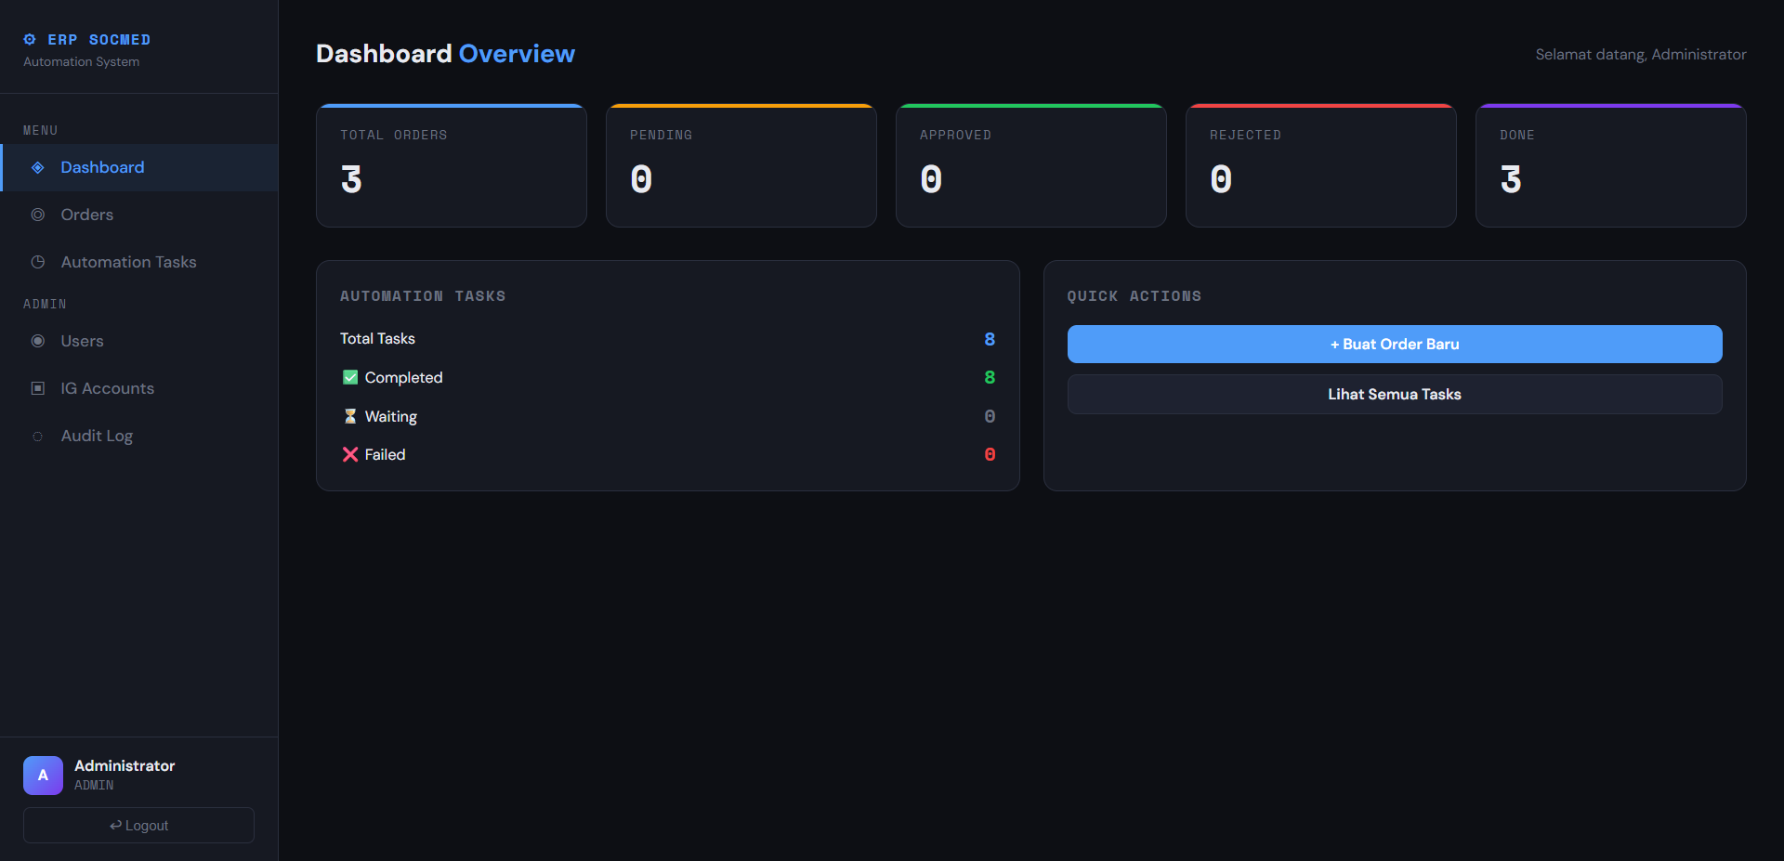
Task: Click the ADMIN role label under Administrator
Action: [x=94, y=785]
